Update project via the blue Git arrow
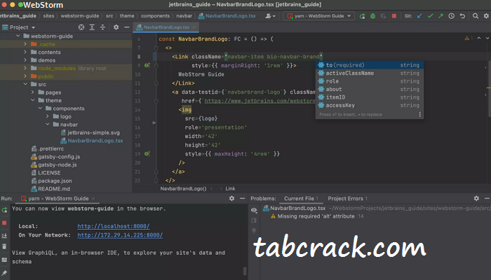Screen dimensions: 491x280 point(419,16)
